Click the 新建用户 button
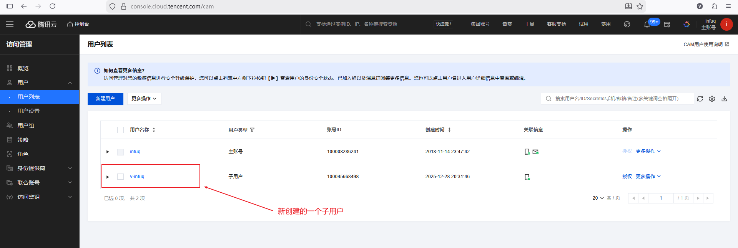 [x=105, y=99]
